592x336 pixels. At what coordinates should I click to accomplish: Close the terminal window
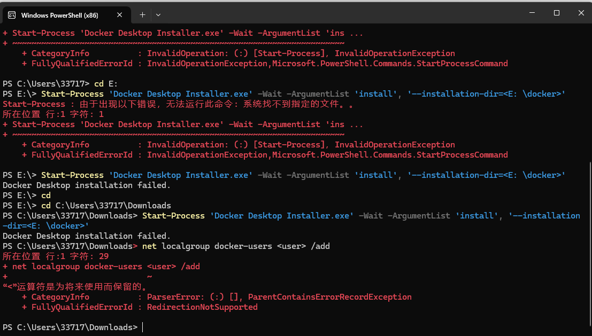[581, 13]
